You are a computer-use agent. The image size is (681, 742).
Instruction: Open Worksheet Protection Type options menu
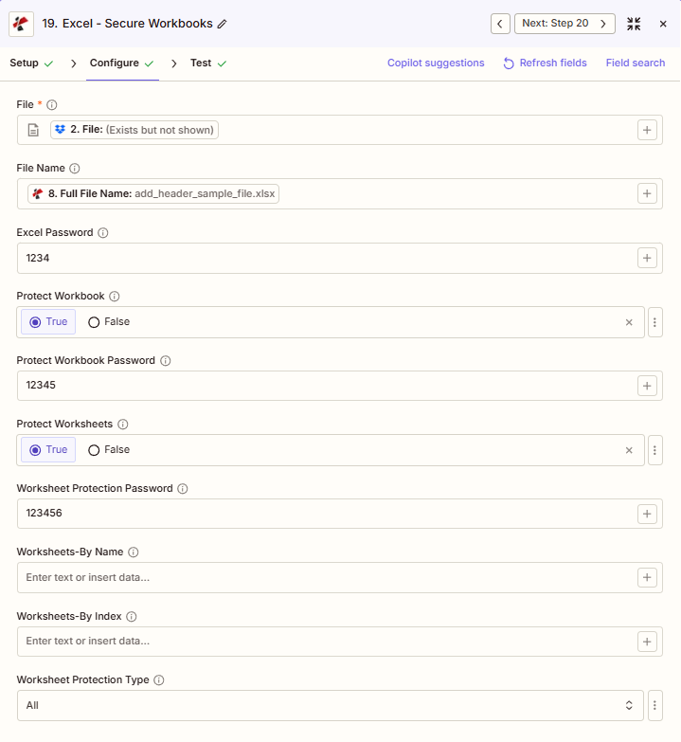point(655,706)
